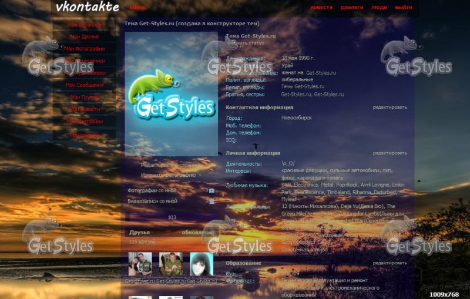Open Фотографии со мной

(152, 190)
